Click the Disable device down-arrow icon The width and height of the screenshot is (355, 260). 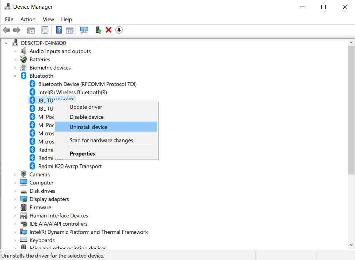point(119,30)
